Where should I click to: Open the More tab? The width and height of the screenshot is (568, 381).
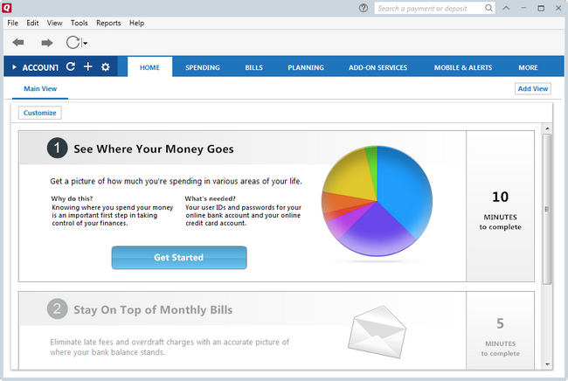(x=528, y=67)
